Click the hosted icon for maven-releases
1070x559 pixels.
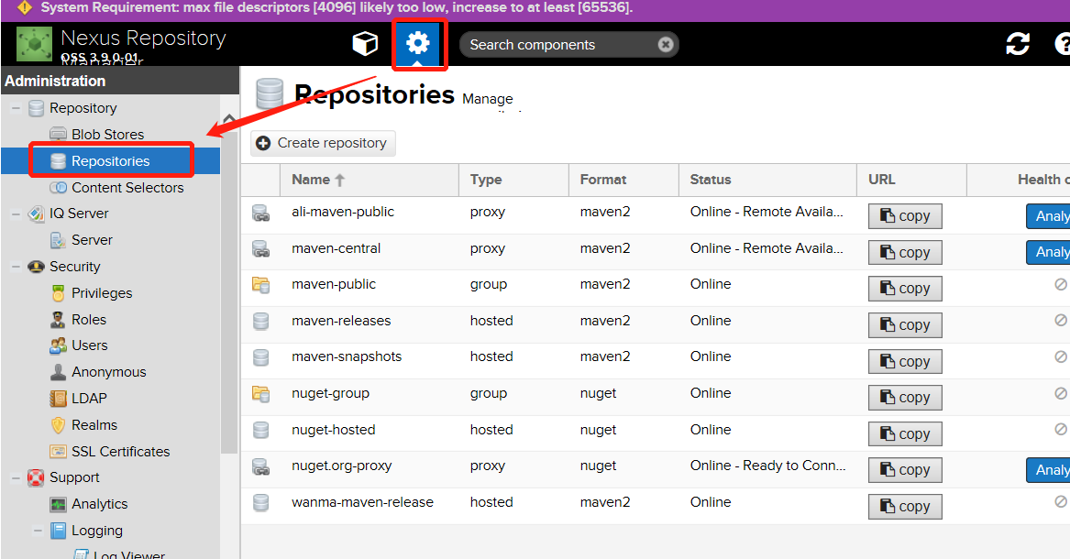pos(260,321)
